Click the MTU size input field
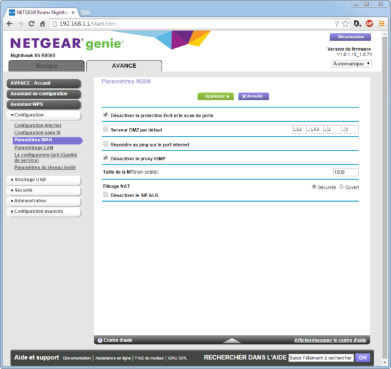 click(x=345, y=172)
